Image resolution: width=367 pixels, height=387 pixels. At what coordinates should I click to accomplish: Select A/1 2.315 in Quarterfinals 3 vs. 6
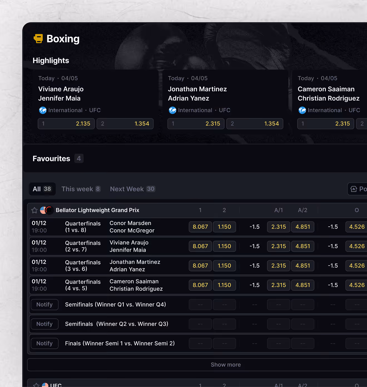[x=279, y=266]
